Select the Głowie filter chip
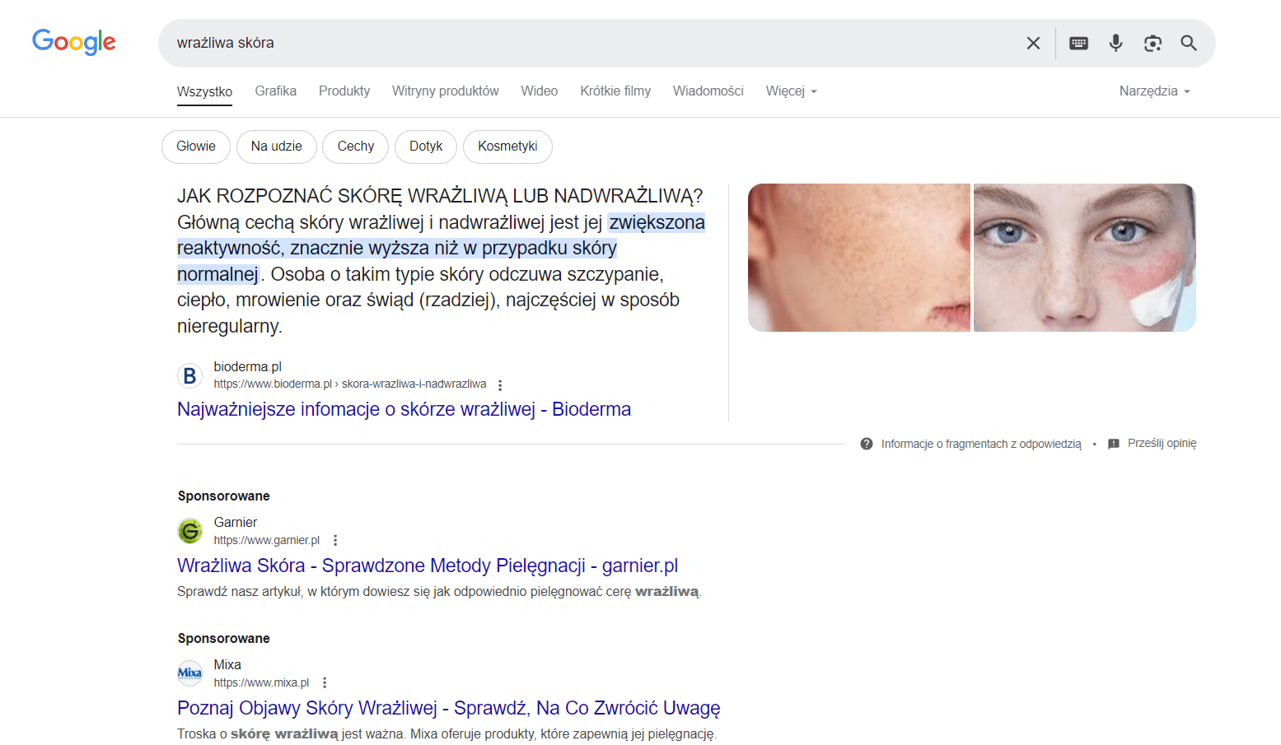1281x745 pixels. [x=196, y=147]
